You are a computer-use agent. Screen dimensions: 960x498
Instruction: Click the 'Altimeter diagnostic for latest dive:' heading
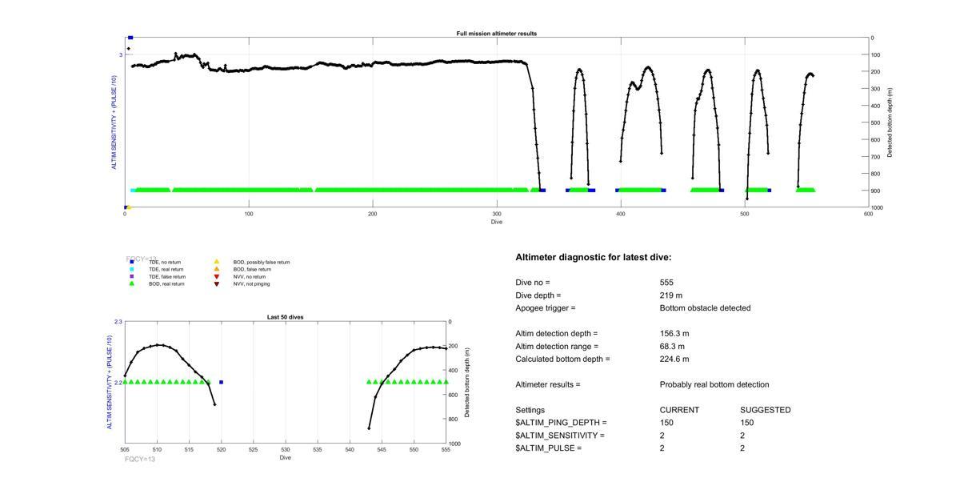click(x=594, y=258)
